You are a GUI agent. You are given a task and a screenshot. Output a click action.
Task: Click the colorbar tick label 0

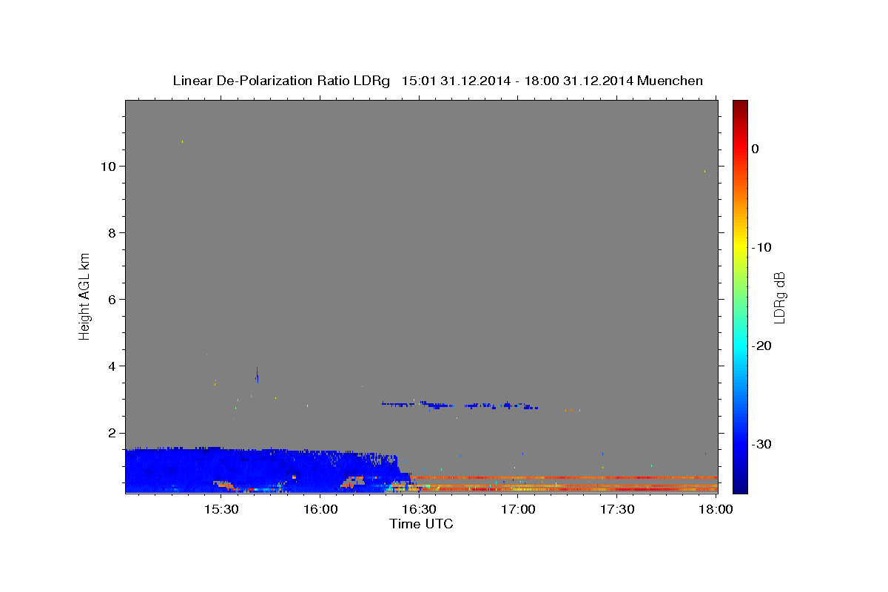(x=756, y=149)
